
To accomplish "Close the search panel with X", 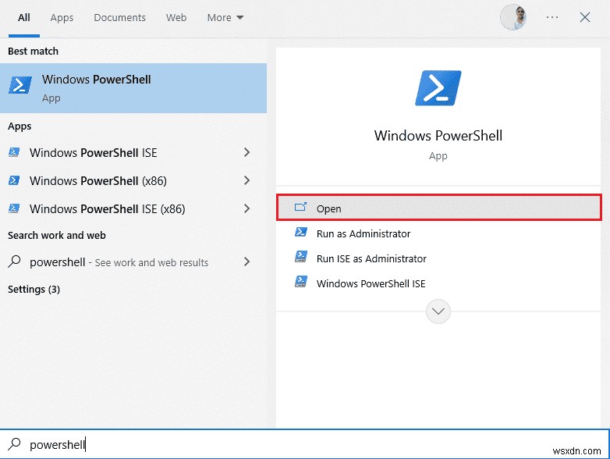I will pos(585,17).
